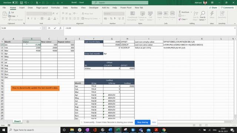This screenshot has height=133, width=237.
Task: Click the Search box in title bar
Action: pyautogui.click(x=120, y=3)
